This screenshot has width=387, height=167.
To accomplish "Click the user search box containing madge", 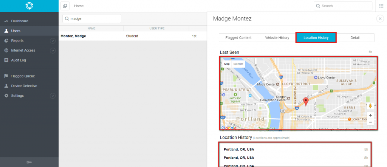I will 92,19.
